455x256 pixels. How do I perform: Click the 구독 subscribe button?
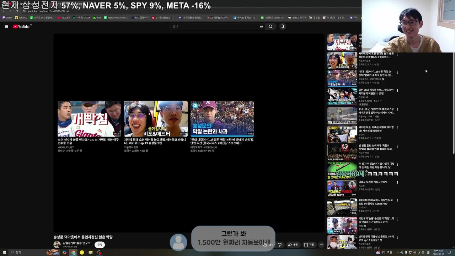(100, 244)
